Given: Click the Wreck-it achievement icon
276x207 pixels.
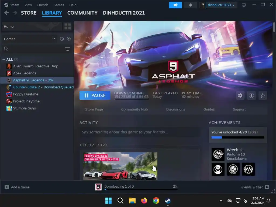Looking at the screenshot, I should [218, 154].
